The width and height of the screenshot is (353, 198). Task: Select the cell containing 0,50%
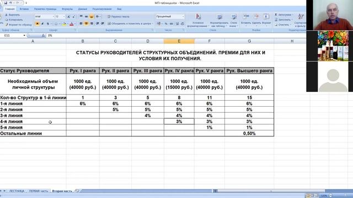pos(249,133)
